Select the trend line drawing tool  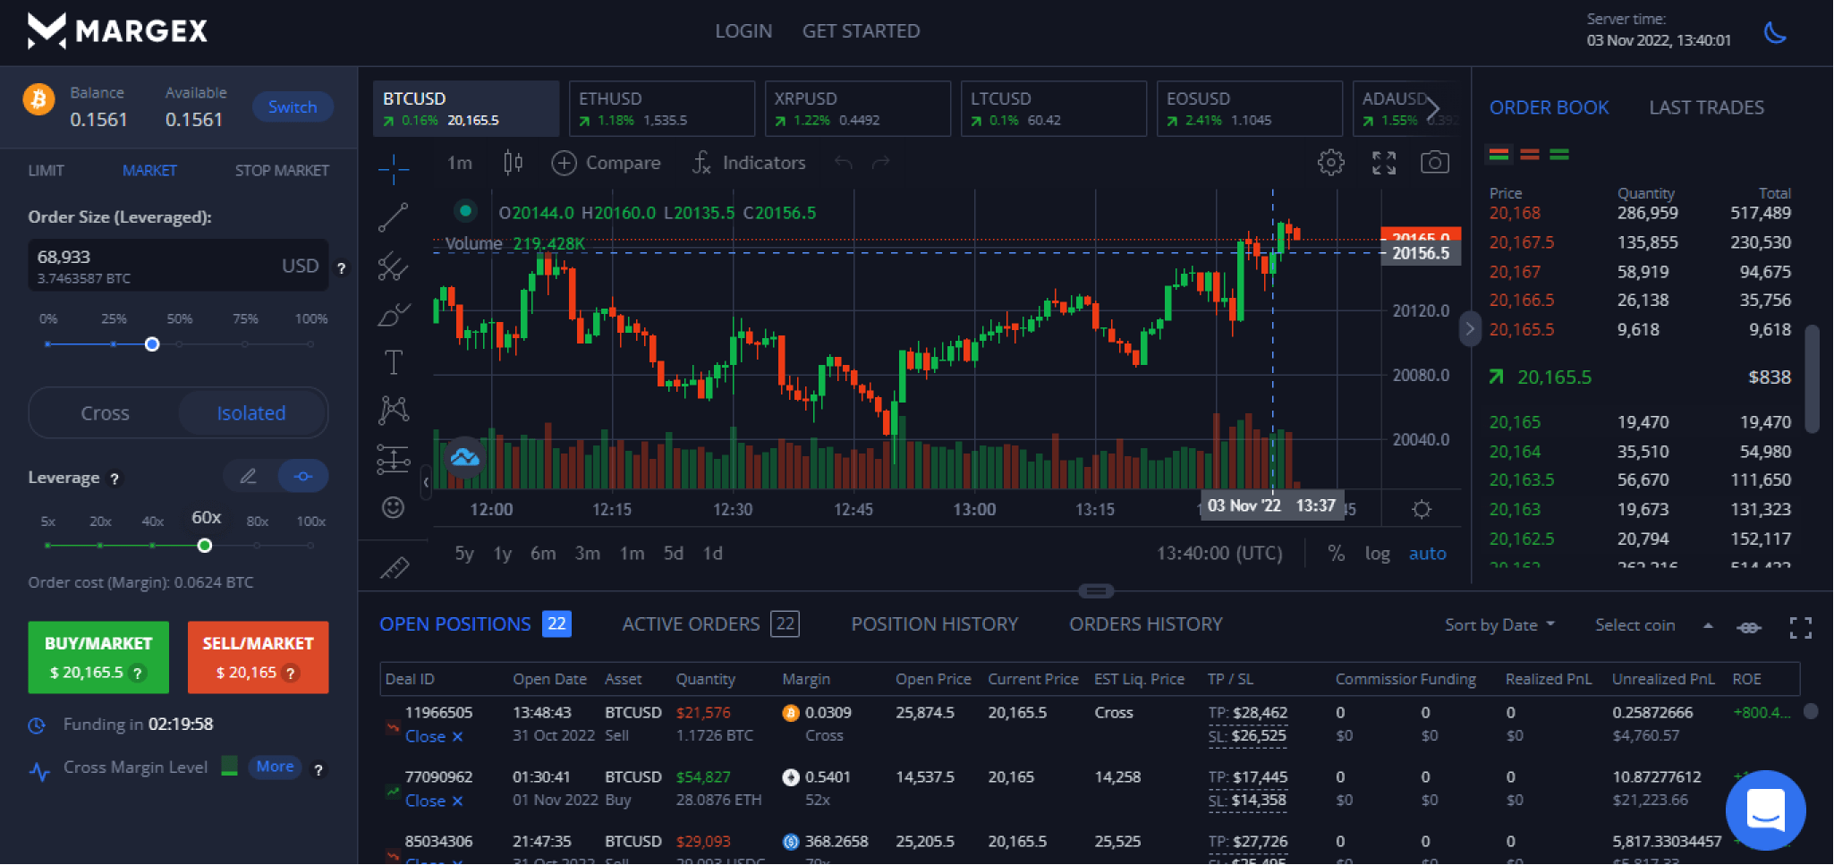394,217
